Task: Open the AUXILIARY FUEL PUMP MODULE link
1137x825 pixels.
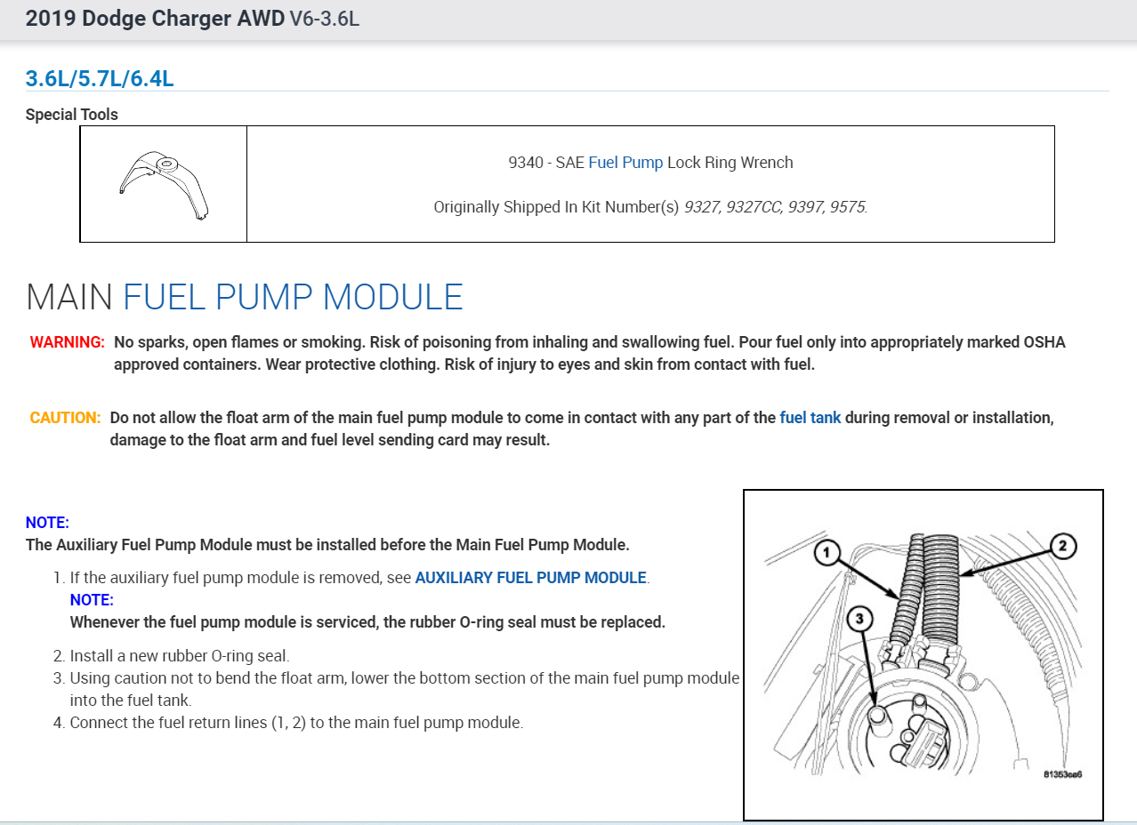Action: pyautogui.click(x=530, y=577)
